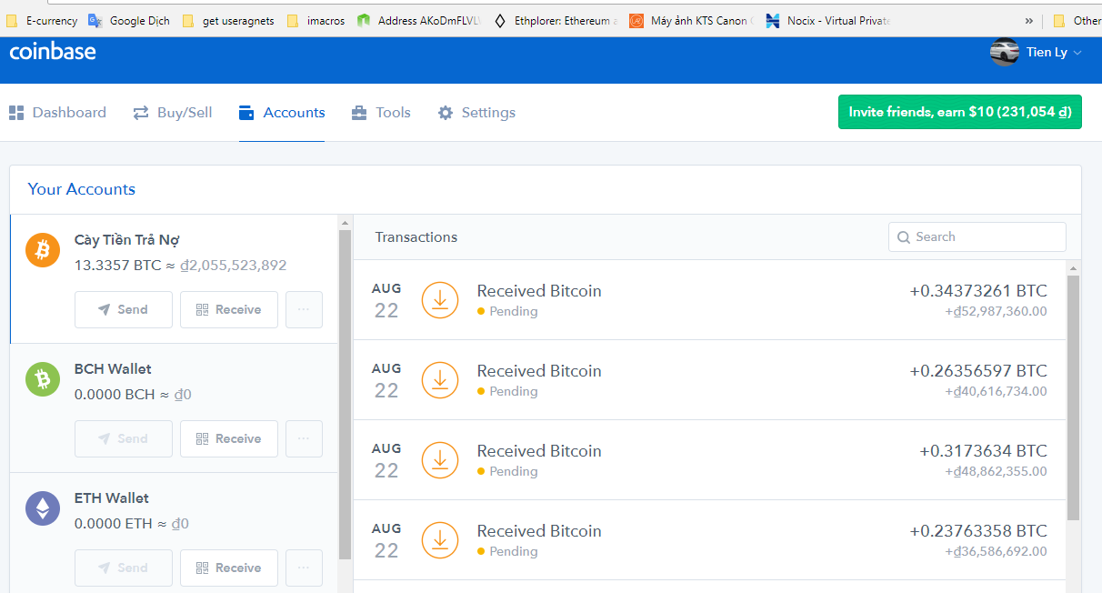Open the Other bookmarks folder
This screenshot has width=1102, height=593.
point(1077,20)
